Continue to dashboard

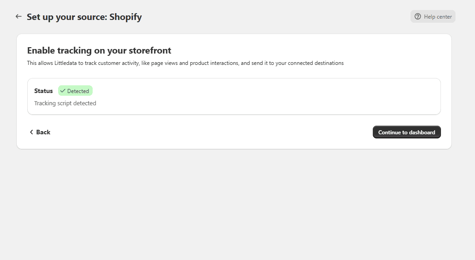(x=406, y=132)
